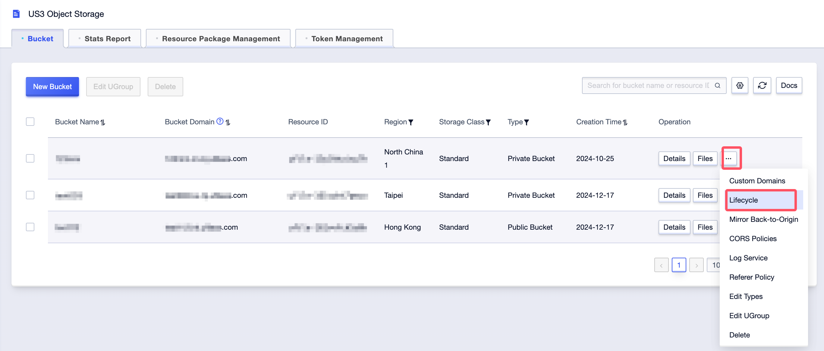The image size is (824, 351).
Task: Click the Public Bucket type cell
Action: click(x=530, y=227)
